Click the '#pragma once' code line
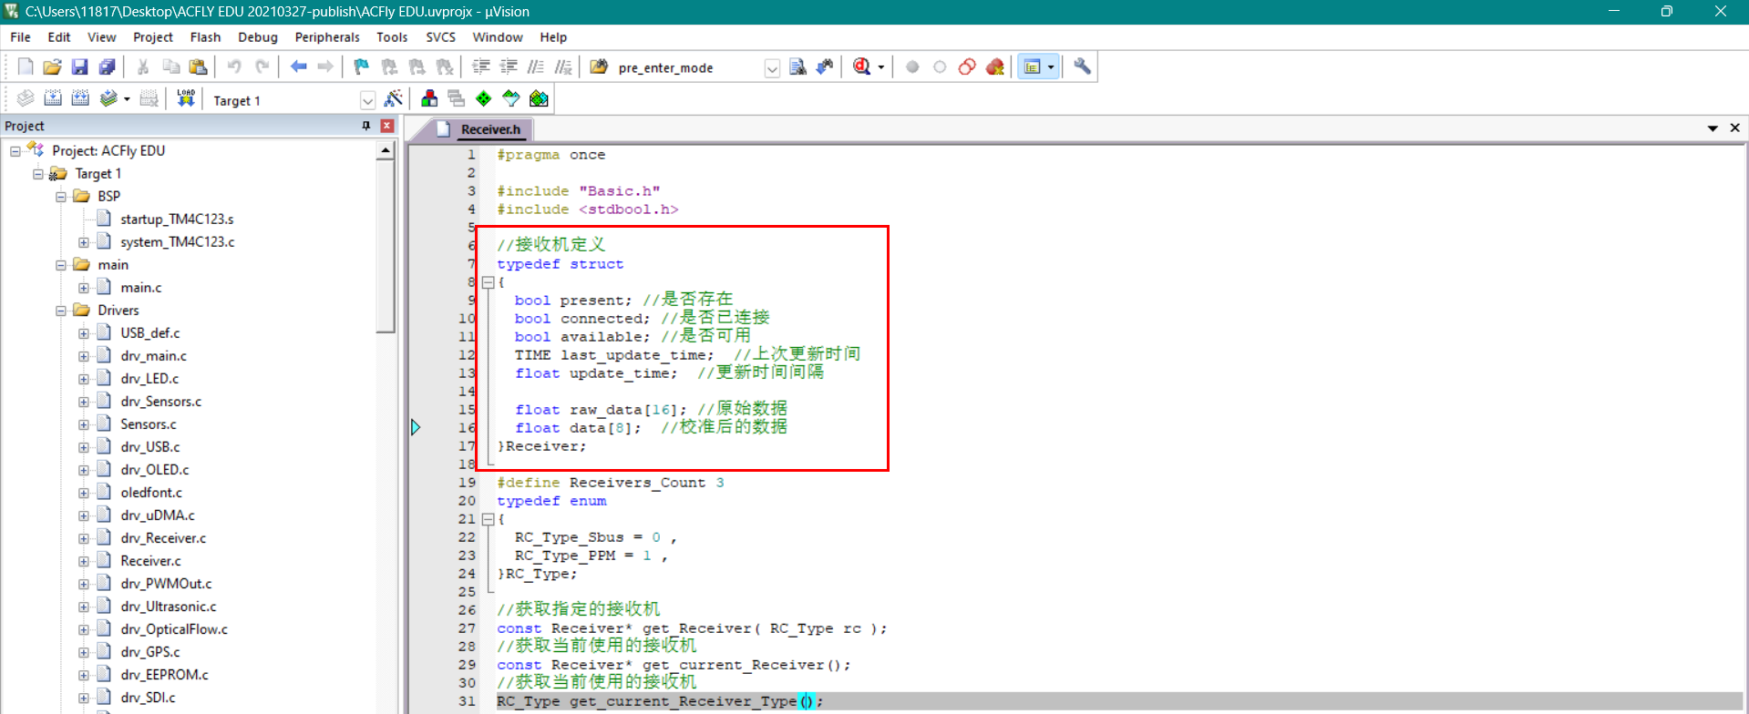Image resolution: width=1749 pixels, height=714 pixels. (x=550, y=155)
